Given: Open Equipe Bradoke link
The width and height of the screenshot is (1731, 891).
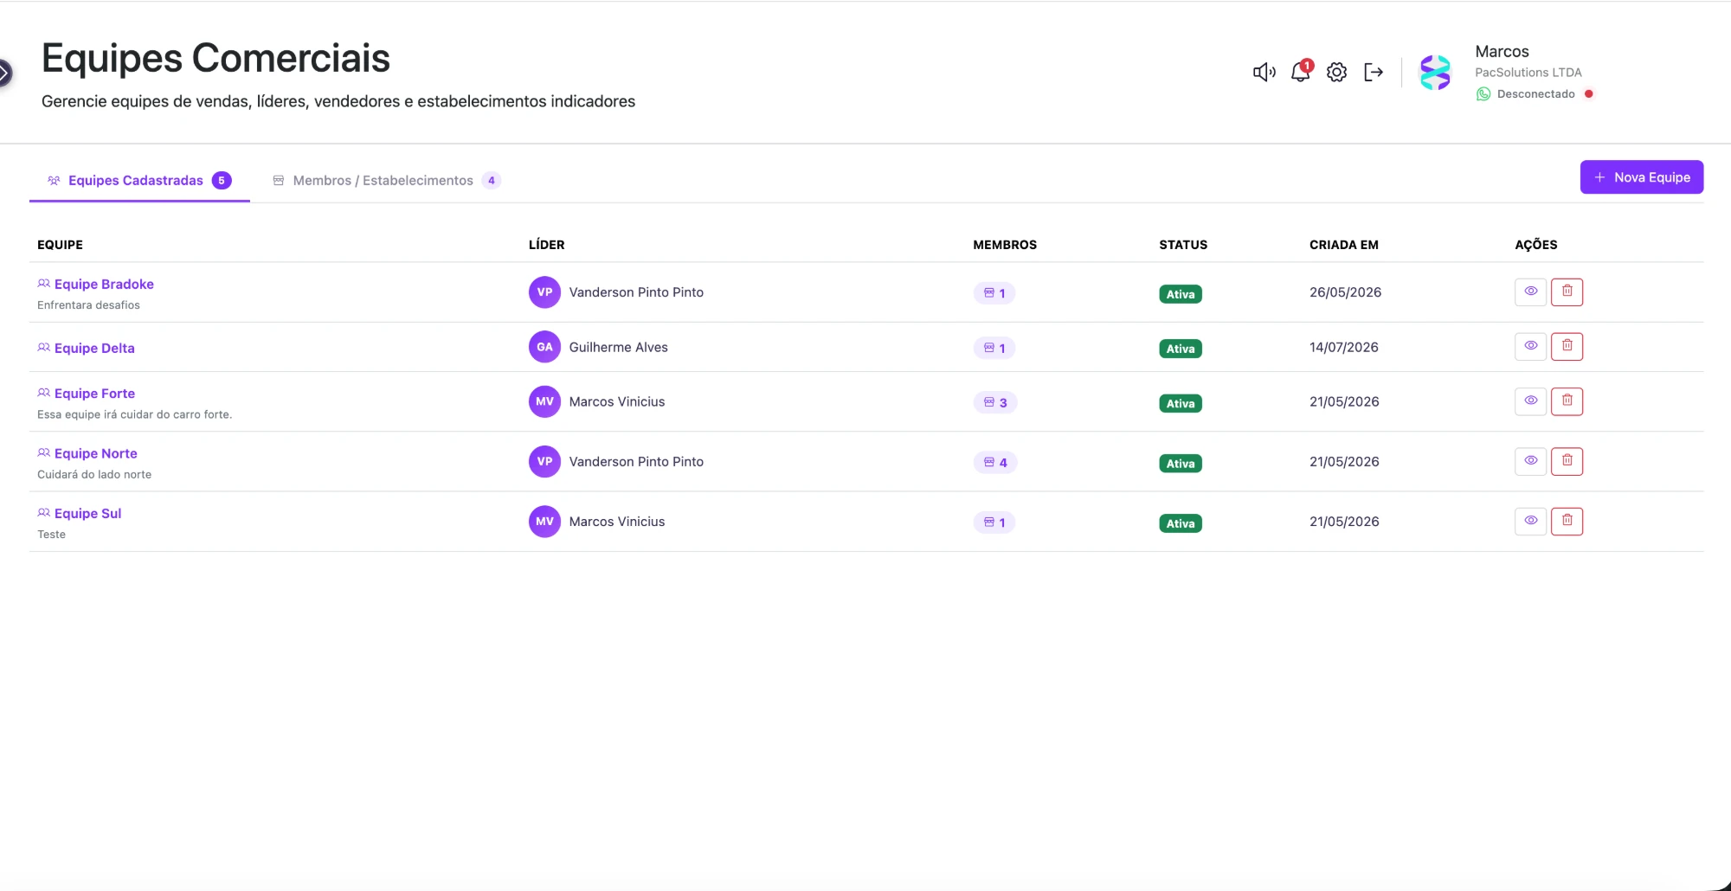Looking at the screenshot, I should pos(104,284).
